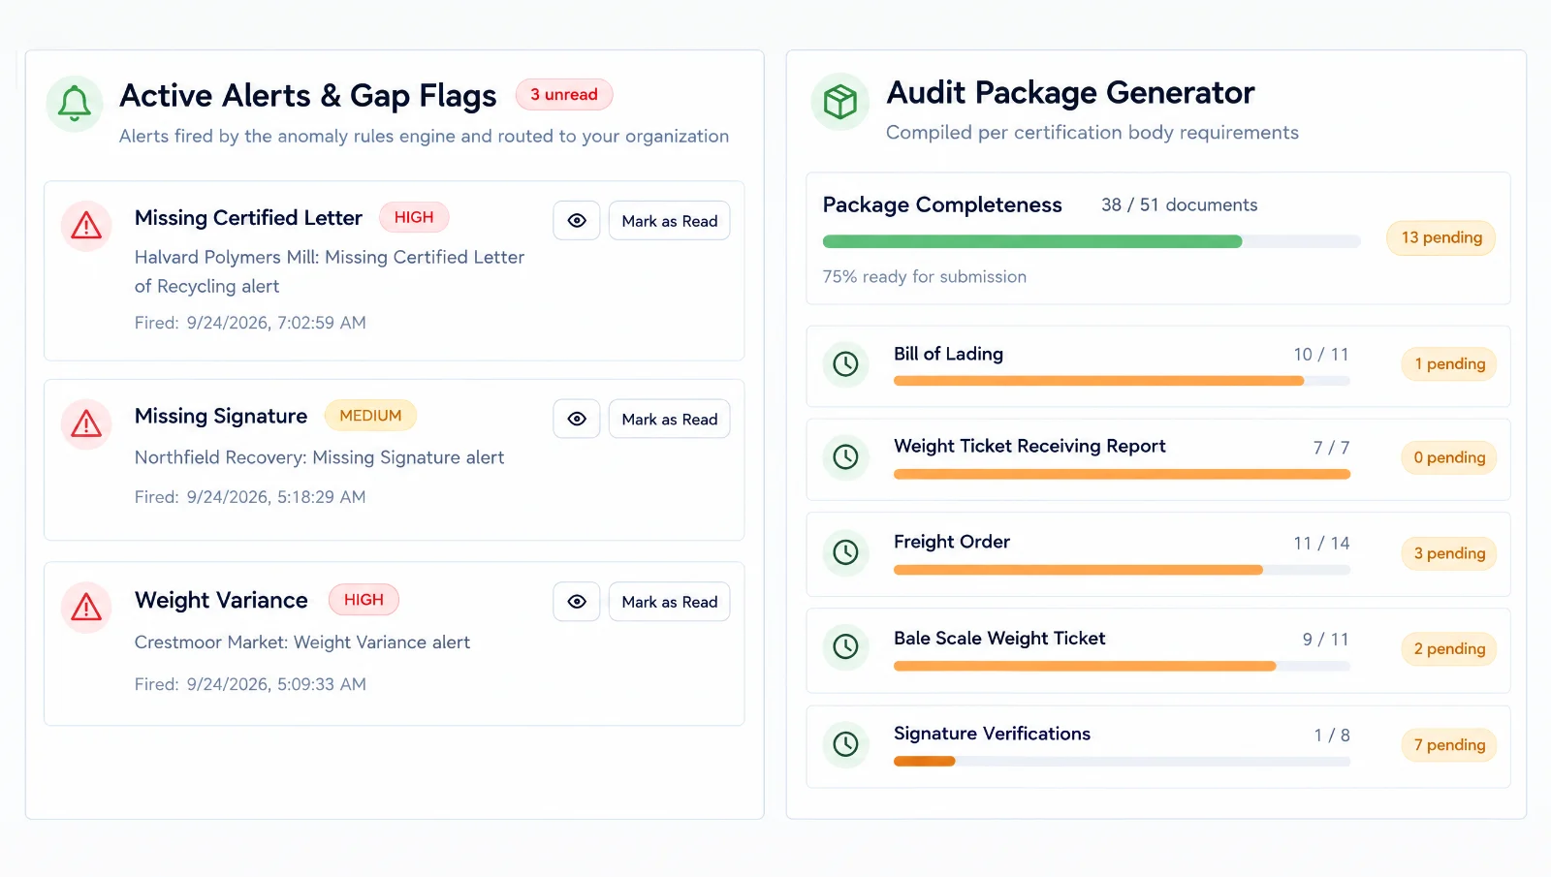Click the MEDIUM tag on Missing Signature
1551x877 pixels.
(x=370, y=415)
